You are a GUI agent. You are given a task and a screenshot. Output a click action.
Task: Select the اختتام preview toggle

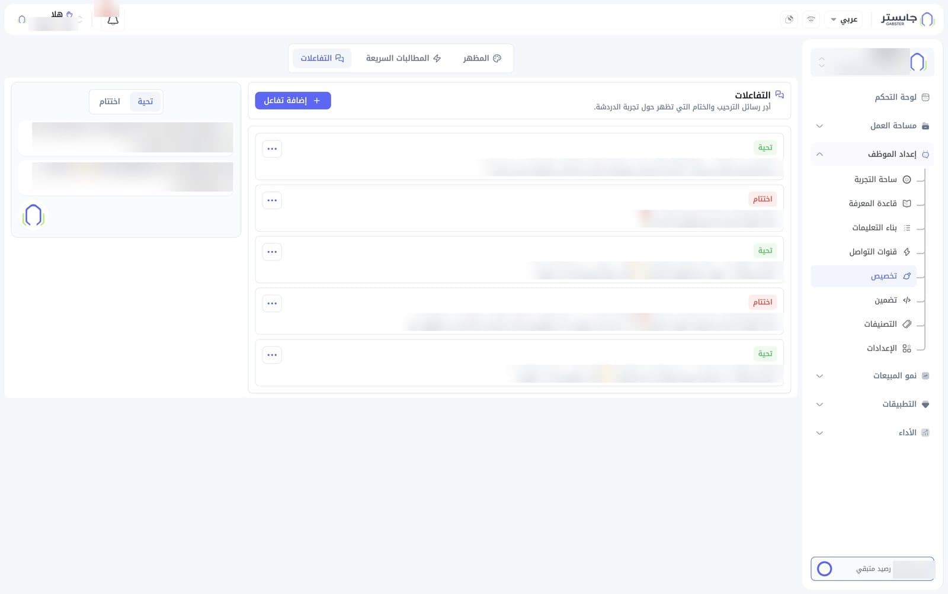click(110, 101)
